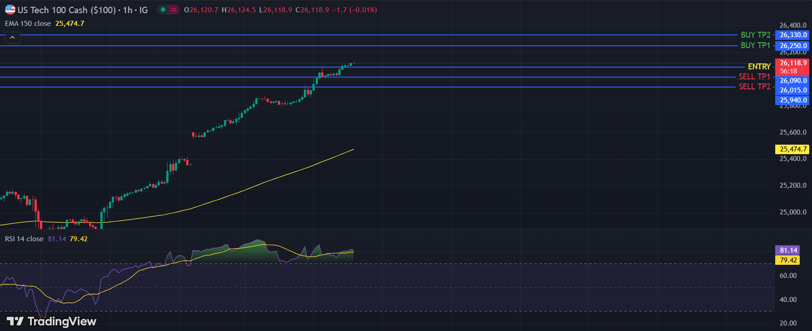This screenshot has width=812, height=331.
Task: Click the BUY TP2 line label
Action: (755, 35)
